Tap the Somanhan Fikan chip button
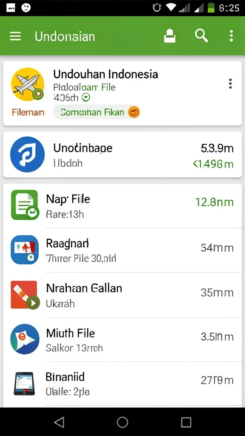Screen dimensions: 245x436 (97, 112)
